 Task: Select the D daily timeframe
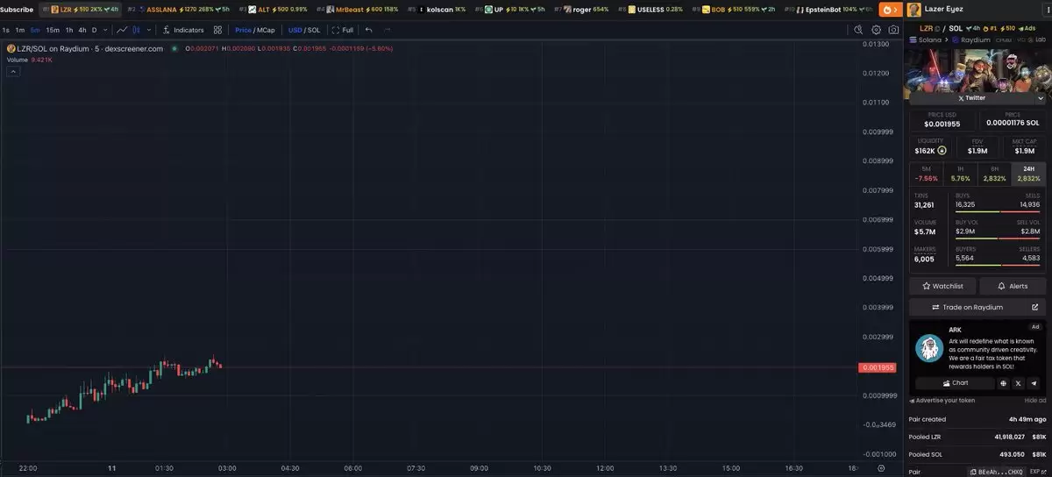point(95,30)
